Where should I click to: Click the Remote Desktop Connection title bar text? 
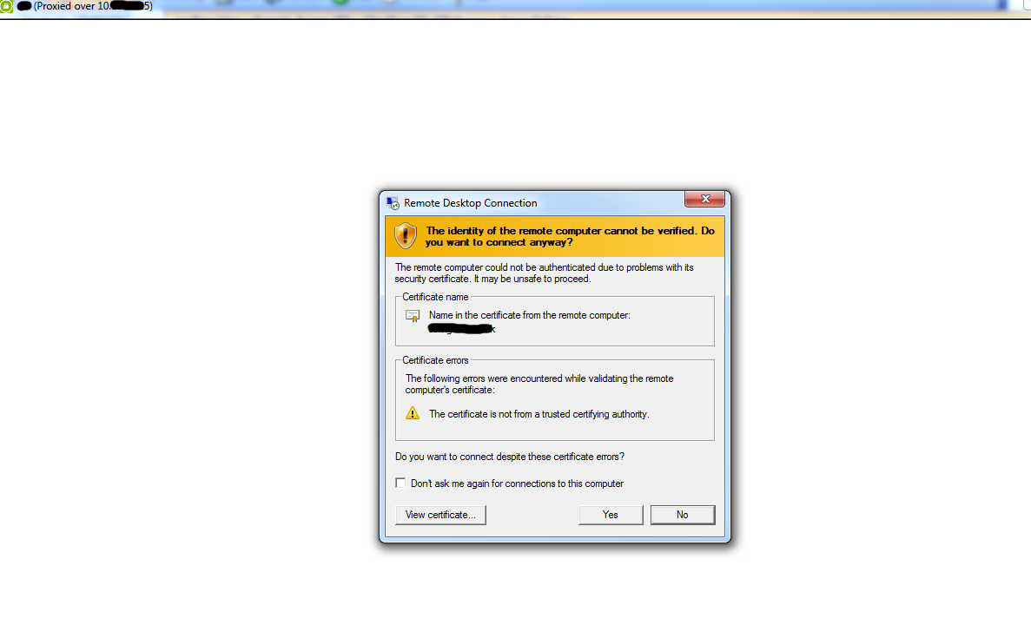coord(470,203)
